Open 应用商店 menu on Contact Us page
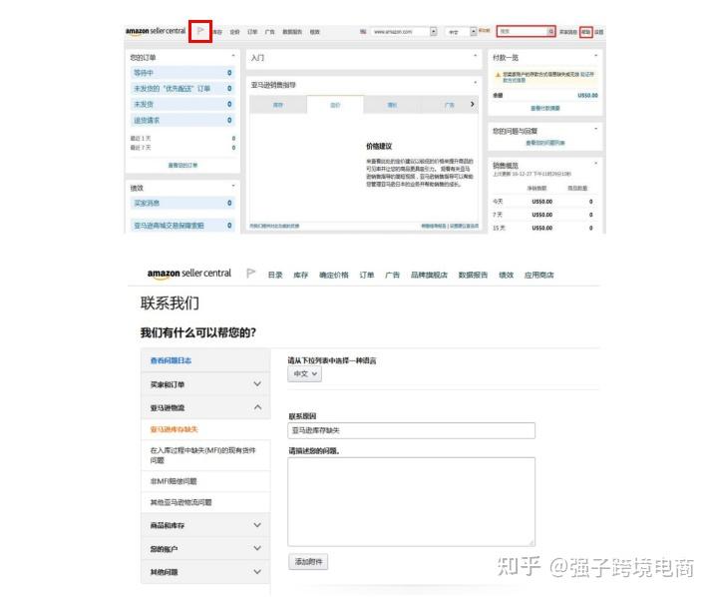The image size is (712, 597). click(539, 275)
